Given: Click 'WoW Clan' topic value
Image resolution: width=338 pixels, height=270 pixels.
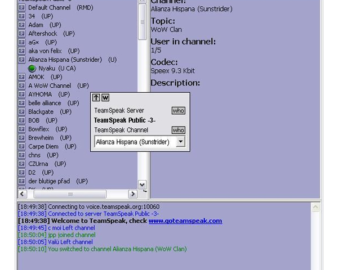Looking at the screenshot, I should 166,30.
